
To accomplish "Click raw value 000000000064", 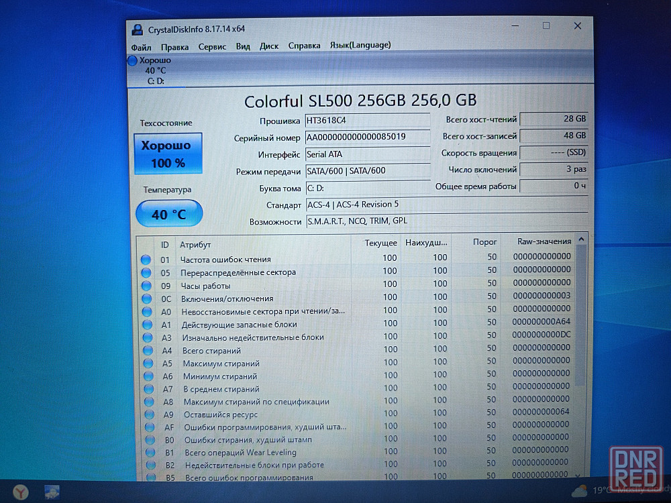I will click(541, 412).
